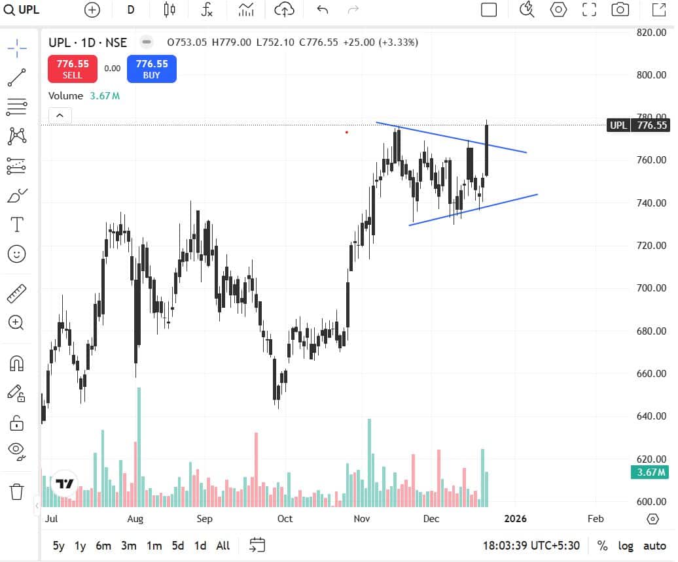Select the ruler measure tool

(17, 293)
